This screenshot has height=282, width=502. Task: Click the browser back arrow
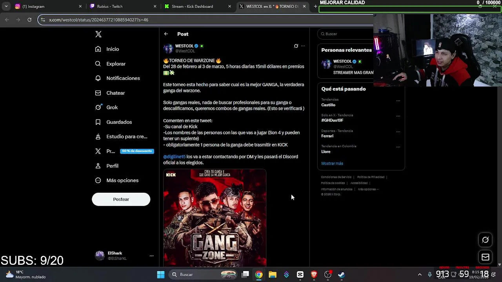(x=7, y=20)
